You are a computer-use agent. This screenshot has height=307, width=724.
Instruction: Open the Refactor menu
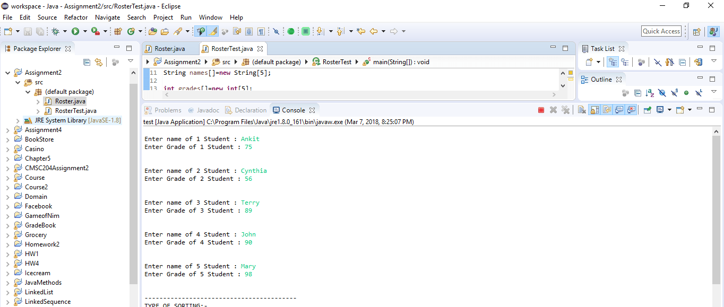[x=76, y=17]
